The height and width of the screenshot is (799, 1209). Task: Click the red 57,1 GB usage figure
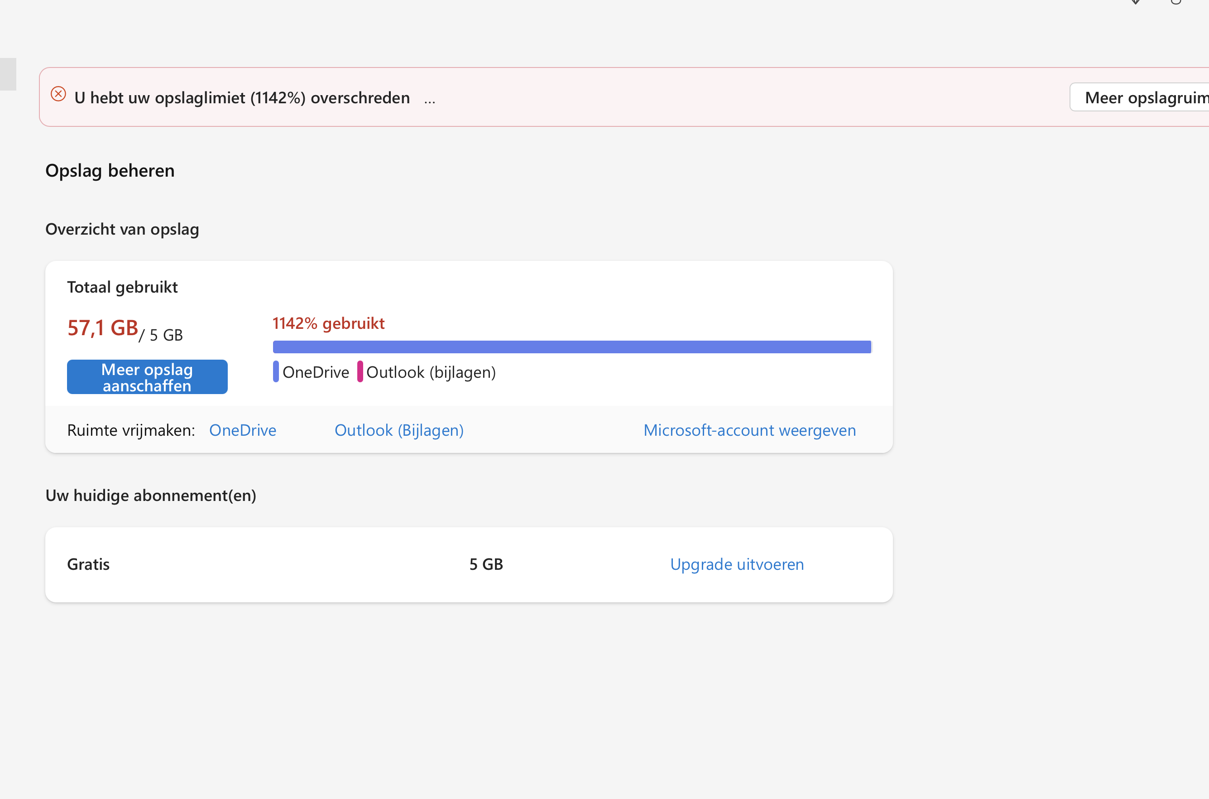[x=103, y=327]
